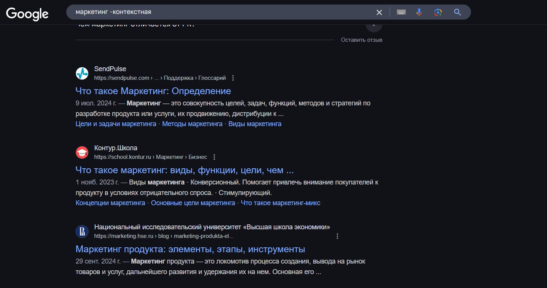Open the on-screen keyboard input tool
Image resolution: width=547 pixels, height=288 pixels.
tap(401, 12)
